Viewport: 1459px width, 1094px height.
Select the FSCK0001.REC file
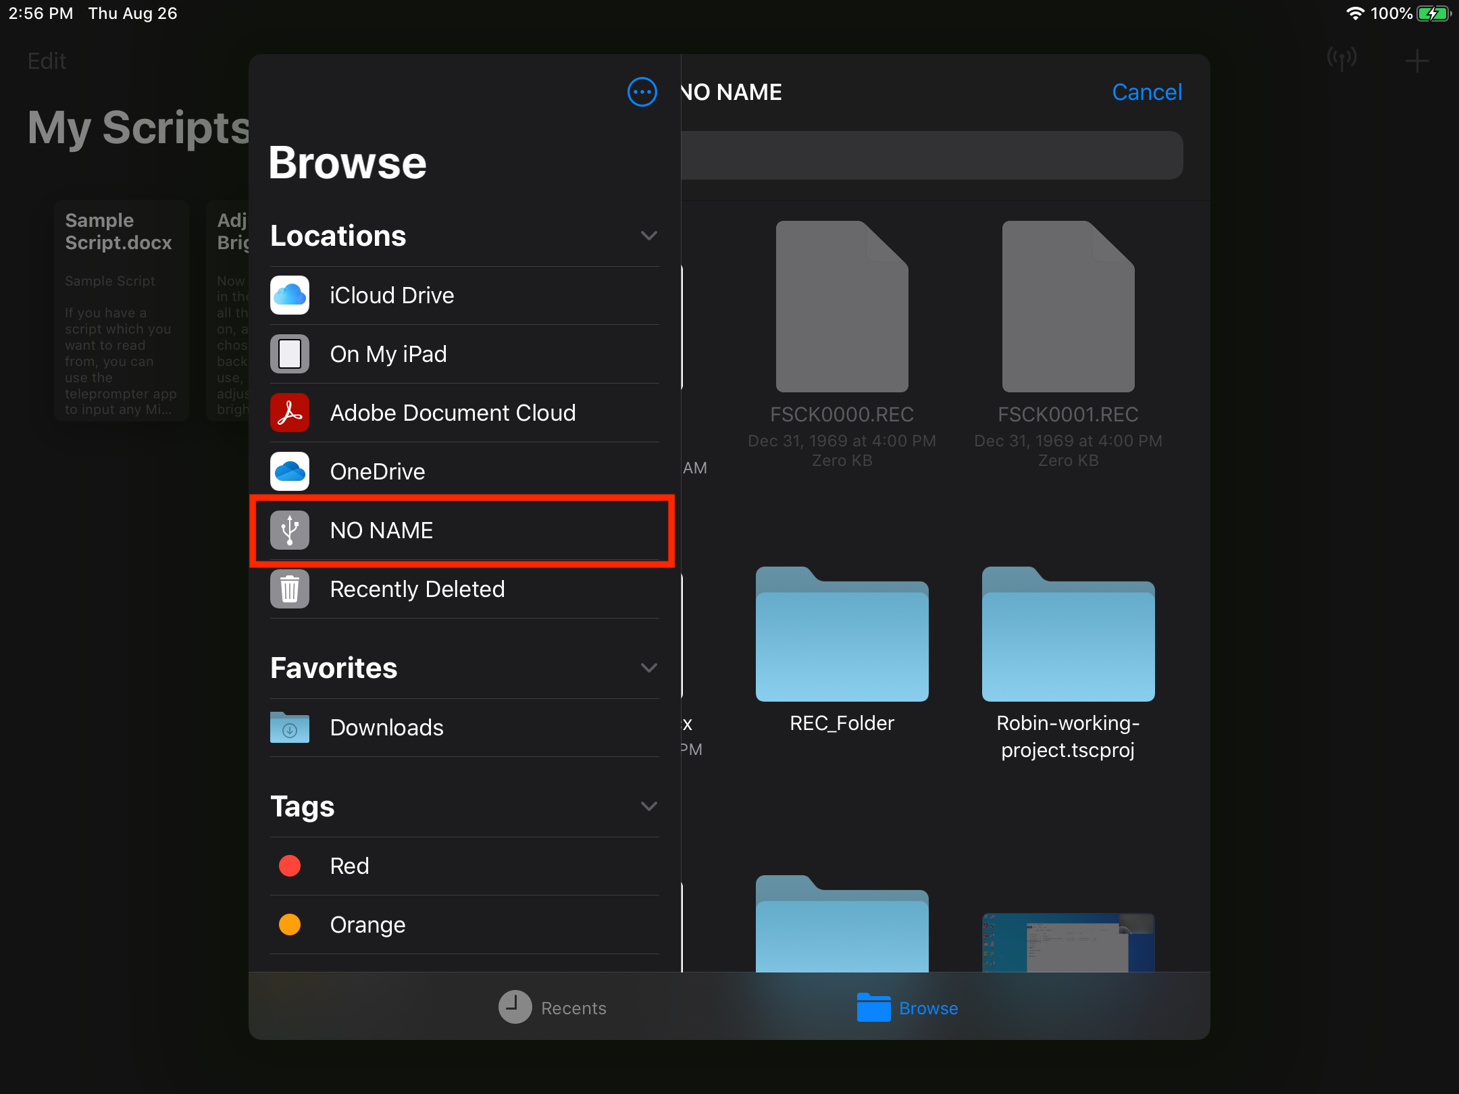tap(1068, 307)
